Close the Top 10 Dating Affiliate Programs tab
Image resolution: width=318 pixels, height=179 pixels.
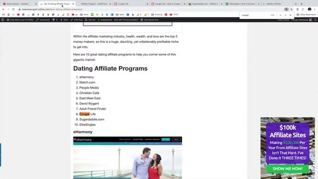(x=73, y=4)
